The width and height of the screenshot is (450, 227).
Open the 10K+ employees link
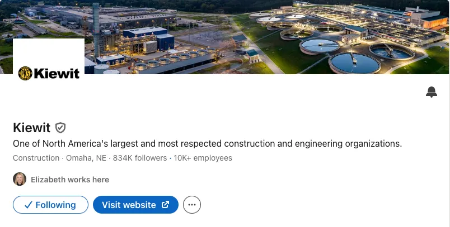tap(203, 158)
